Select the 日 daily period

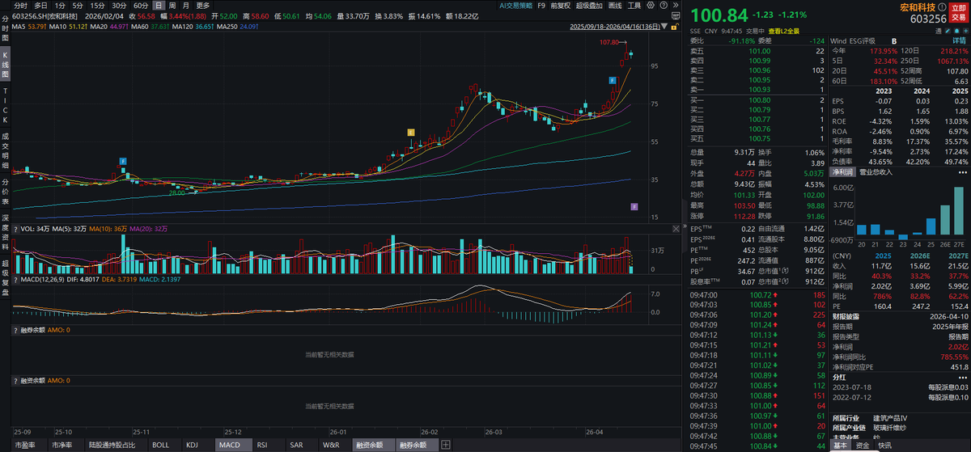point(159,5)
